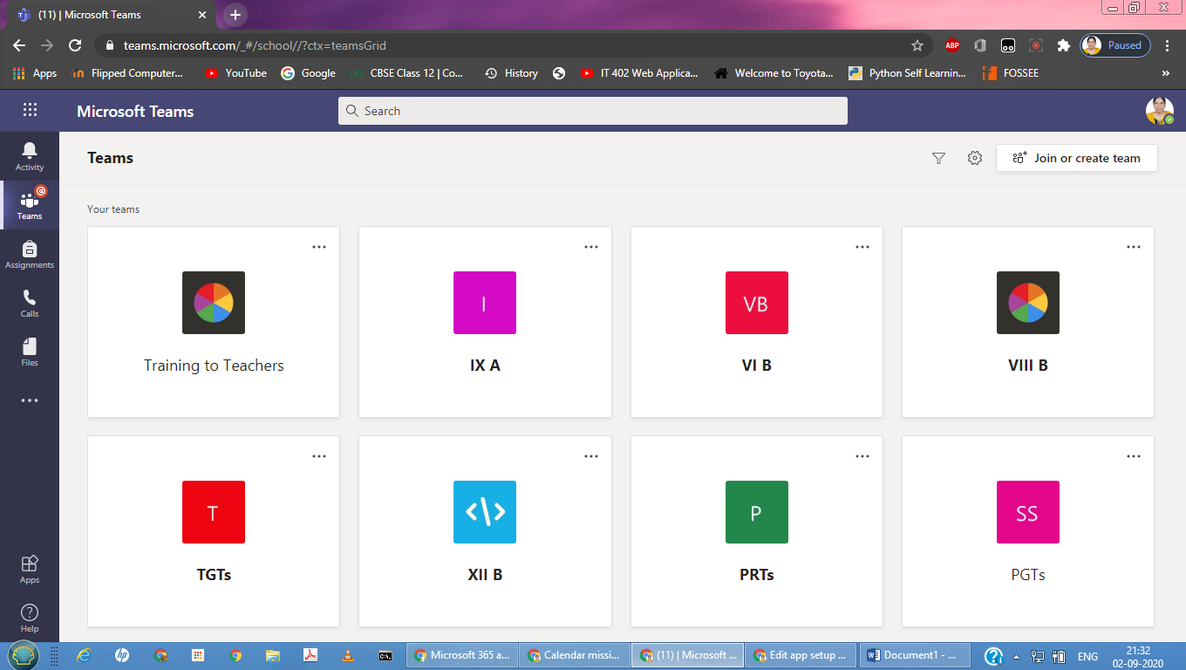Open Files in the sidebar
Viewport: 1186px width, 670px height.
tap(30, 352)
